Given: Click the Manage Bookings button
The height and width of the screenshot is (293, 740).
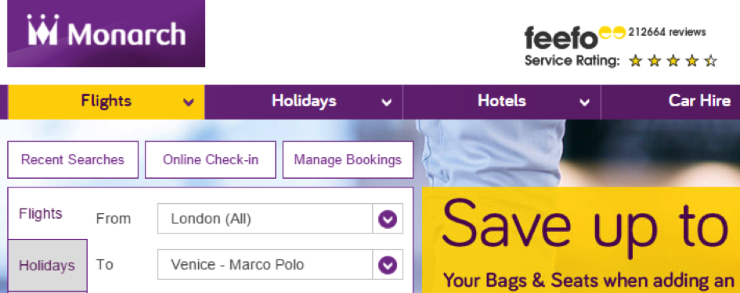Looking at the screenshot, I should pos(348,159).
